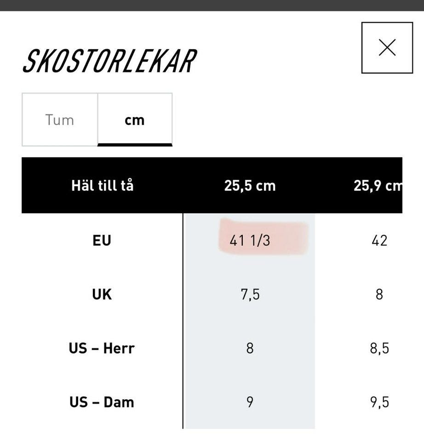Click the EU row label
424x441 pixels.
(x=102, y=240)
